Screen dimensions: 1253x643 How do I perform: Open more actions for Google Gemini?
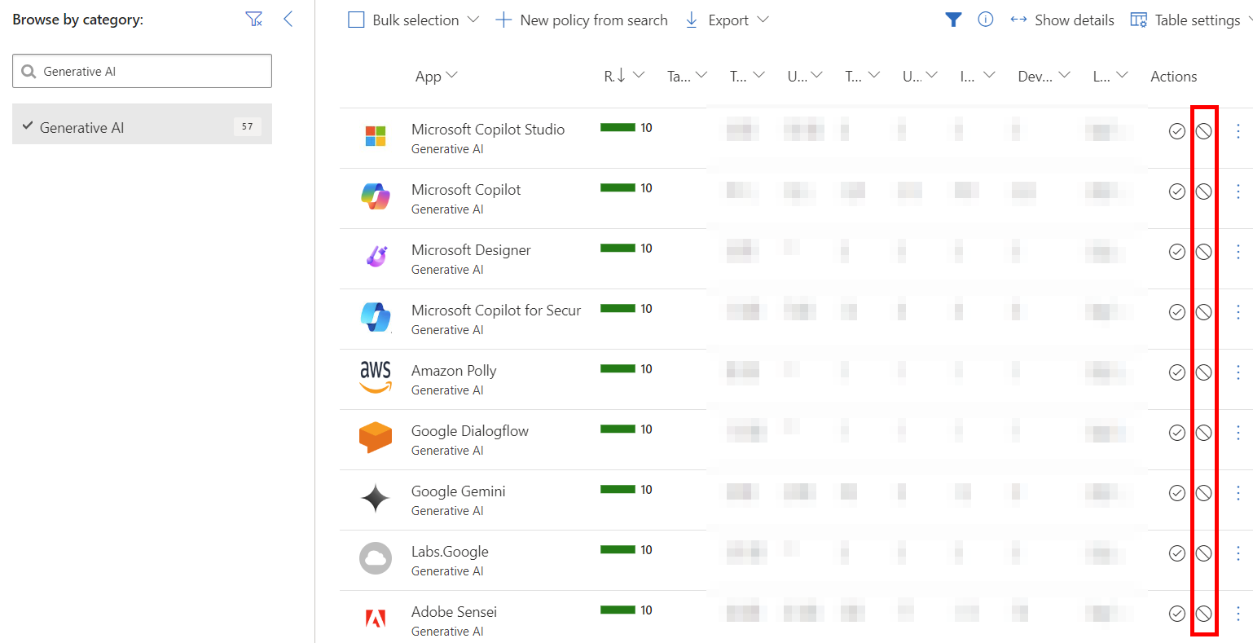[1238, 493]
